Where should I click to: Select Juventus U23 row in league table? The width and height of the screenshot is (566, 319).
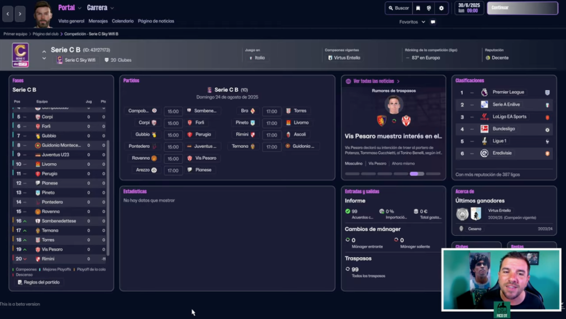click(57, 155)
